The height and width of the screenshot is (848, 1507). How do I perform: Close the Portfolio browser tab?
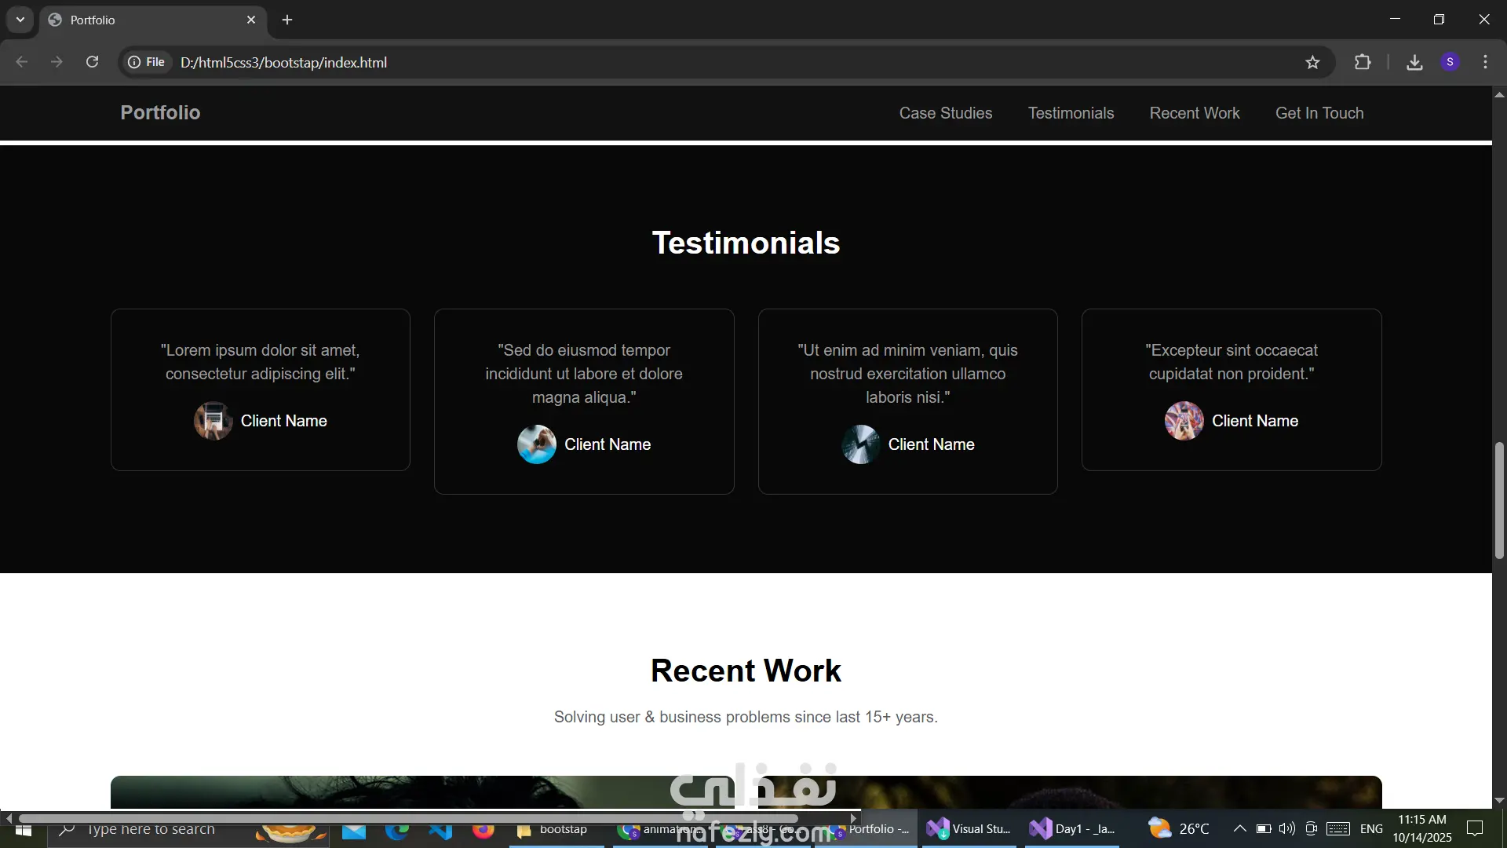tap(251, 20)
